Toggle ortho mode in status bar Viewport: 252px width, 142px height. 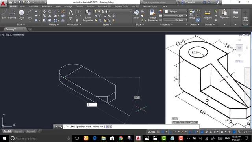point(170,132)
